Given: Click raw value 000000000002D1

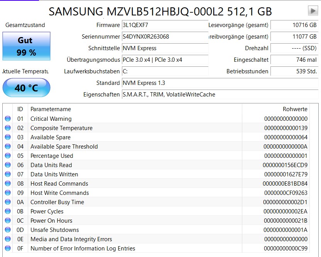Looking at the screenshot, I should coord(285,202).
